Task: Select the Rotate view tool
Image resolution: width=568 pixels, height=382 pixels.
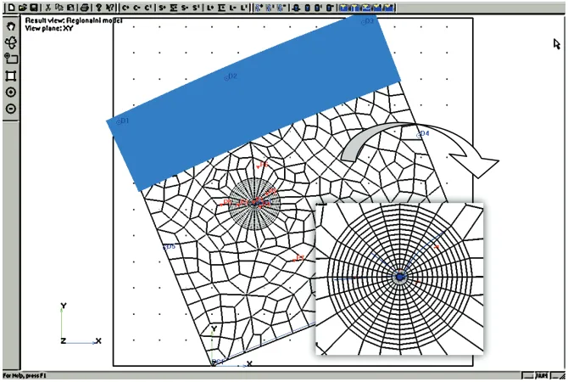Action: 11,42
